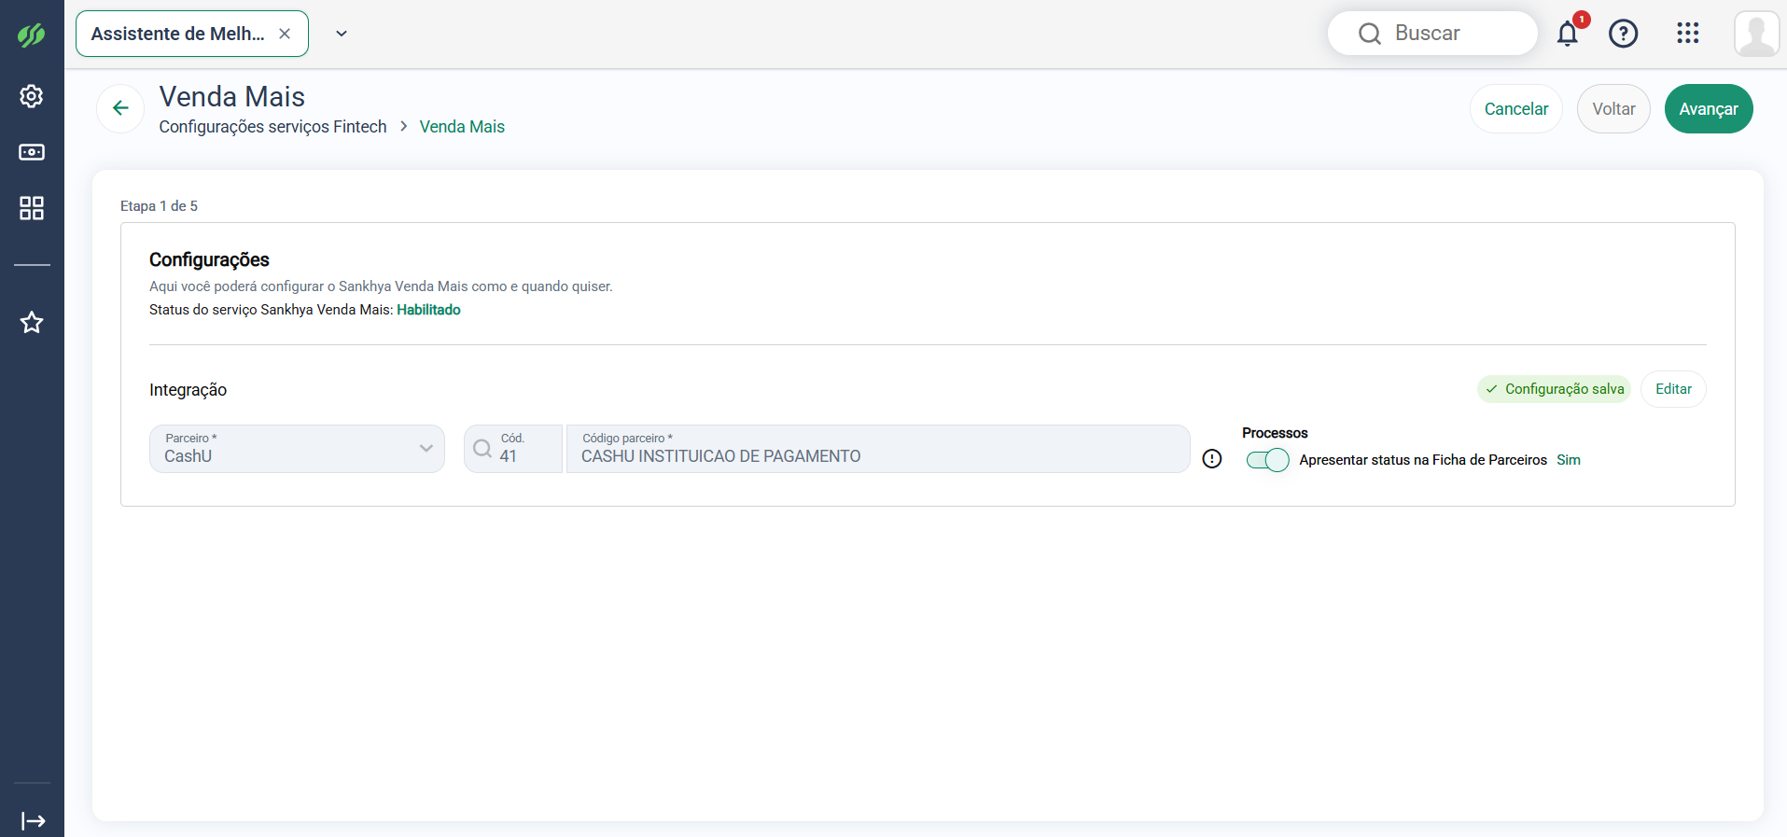
Task: Click the Sankhya leaf logo icon
Action: tap(31, 35)
